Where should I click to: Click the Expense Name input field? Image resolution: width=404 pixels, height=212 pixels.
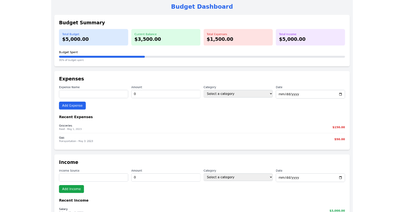coord(93,94)
